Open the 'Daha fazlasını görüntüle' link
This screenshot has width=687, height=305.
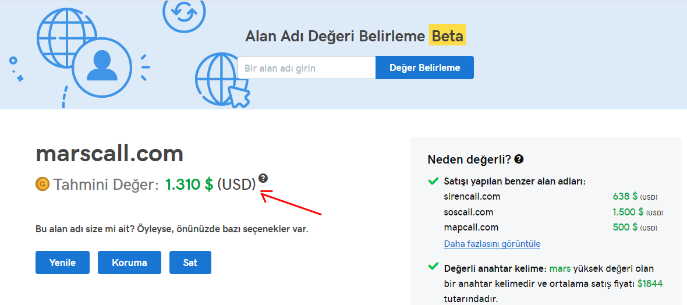tap(492, 244)
